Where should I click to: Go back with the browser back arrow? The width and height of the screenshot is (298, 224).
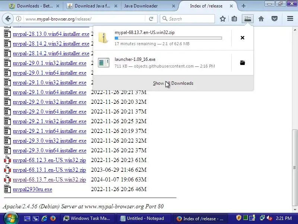click(x=8, y=19)
